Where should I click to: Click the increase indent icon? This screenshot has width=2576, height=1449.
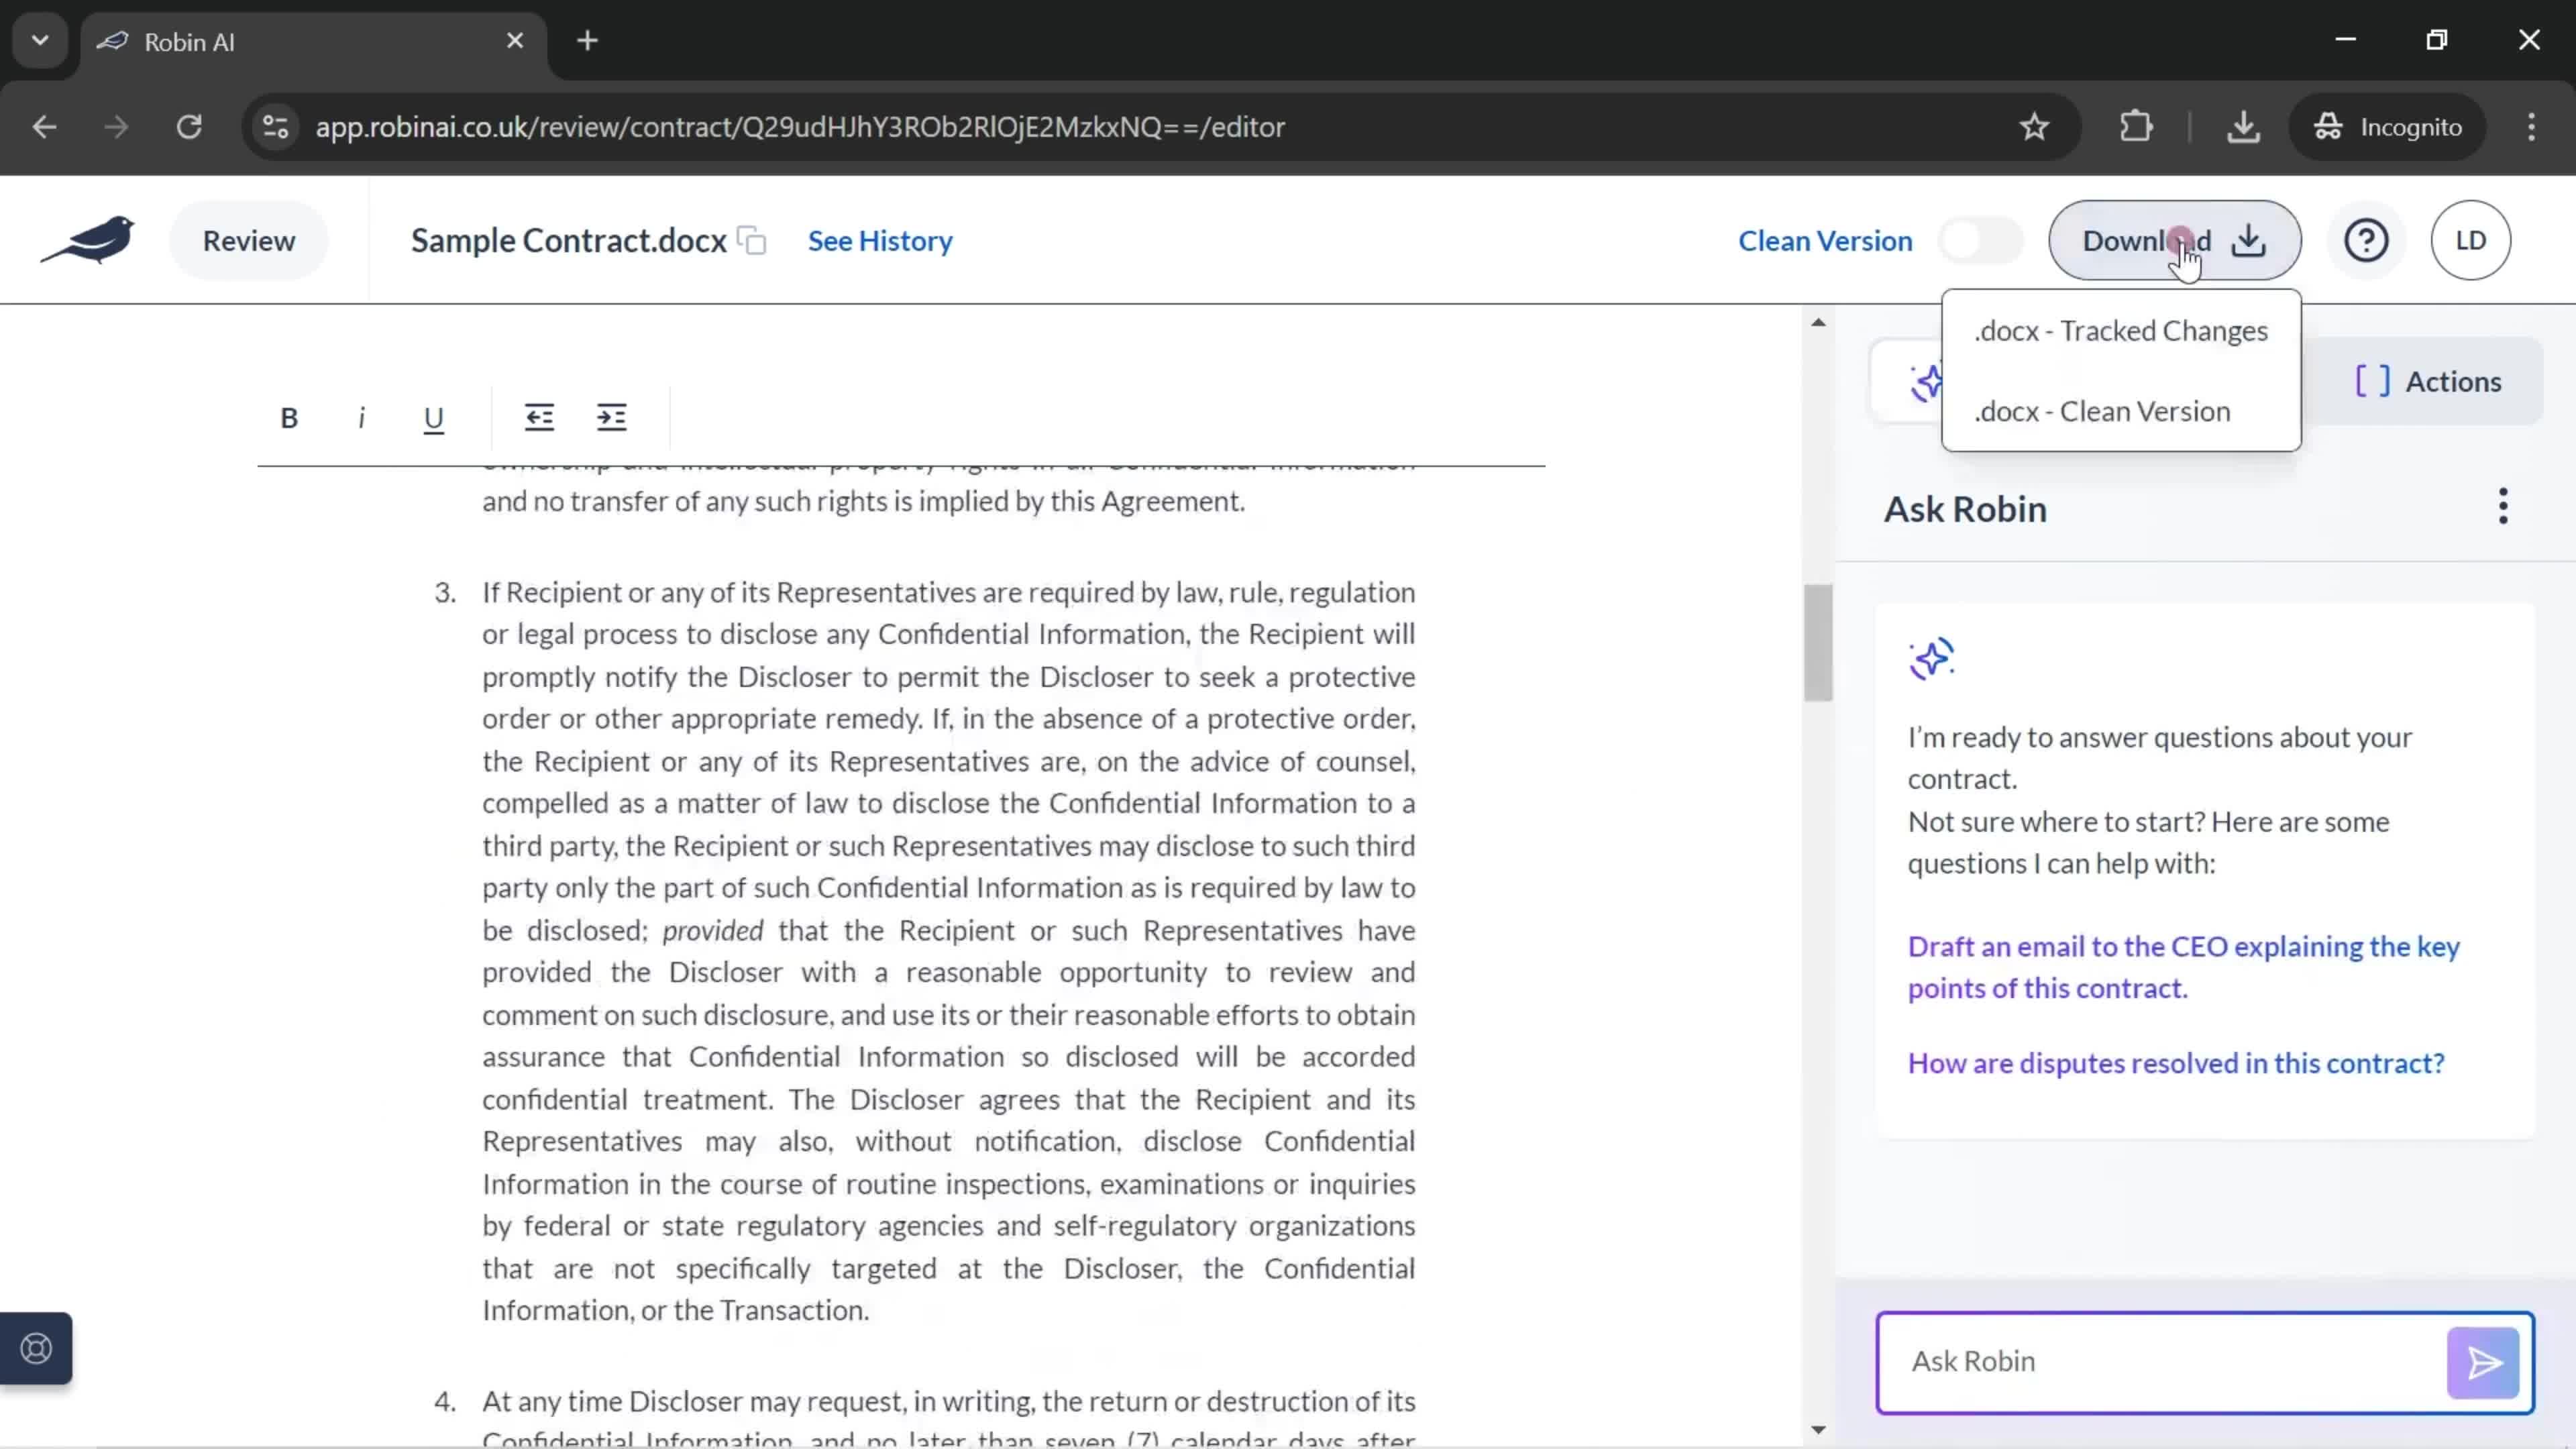612,417
